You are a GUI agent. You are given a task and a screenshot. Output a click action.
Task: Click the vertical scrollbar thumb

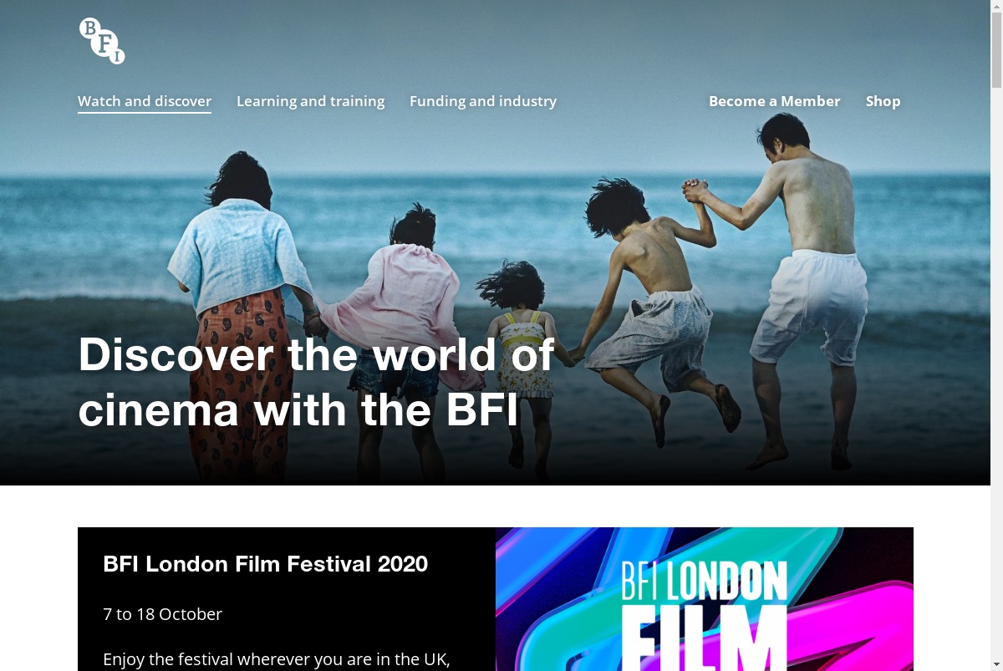click(x=996, y=50)
